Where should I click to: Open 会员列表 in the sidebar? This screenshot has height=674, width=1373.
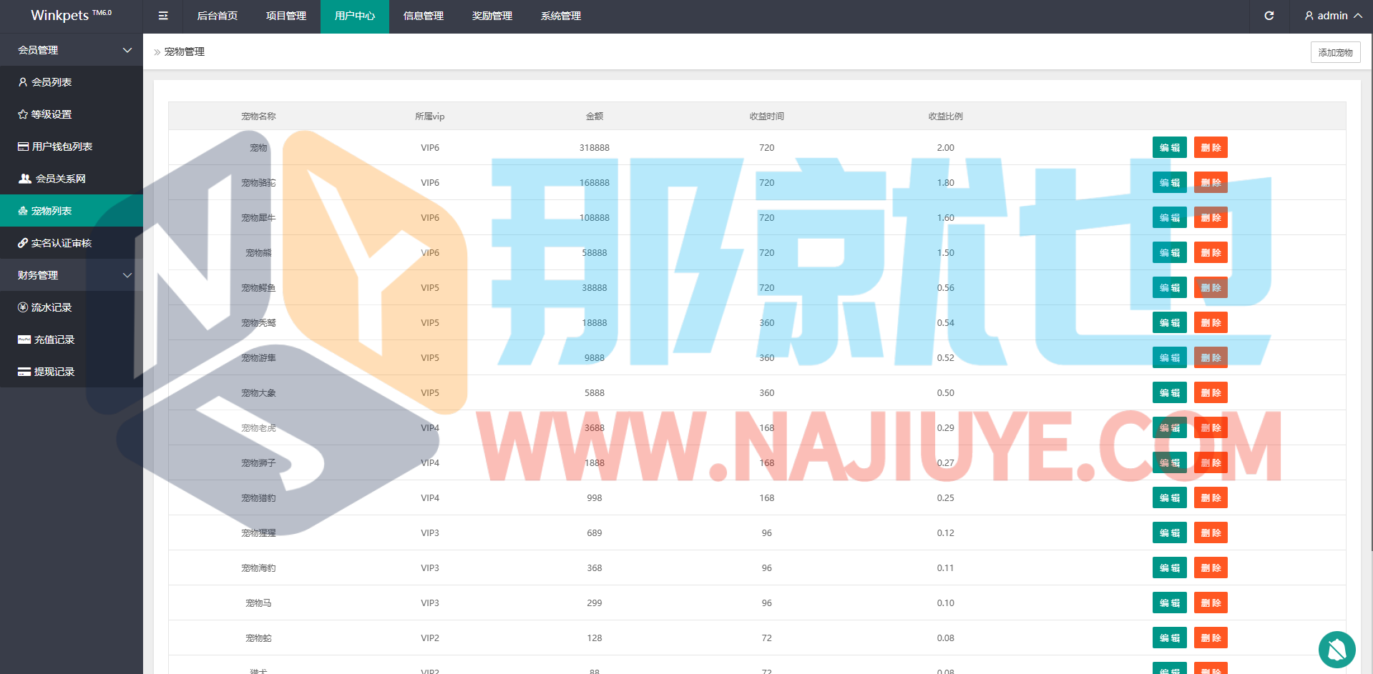pyautogui.click(x=52, y=82)
